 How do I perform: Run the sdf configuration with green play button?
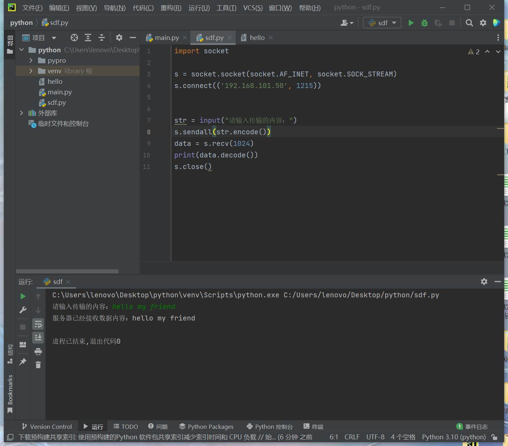tap(411, 23)
